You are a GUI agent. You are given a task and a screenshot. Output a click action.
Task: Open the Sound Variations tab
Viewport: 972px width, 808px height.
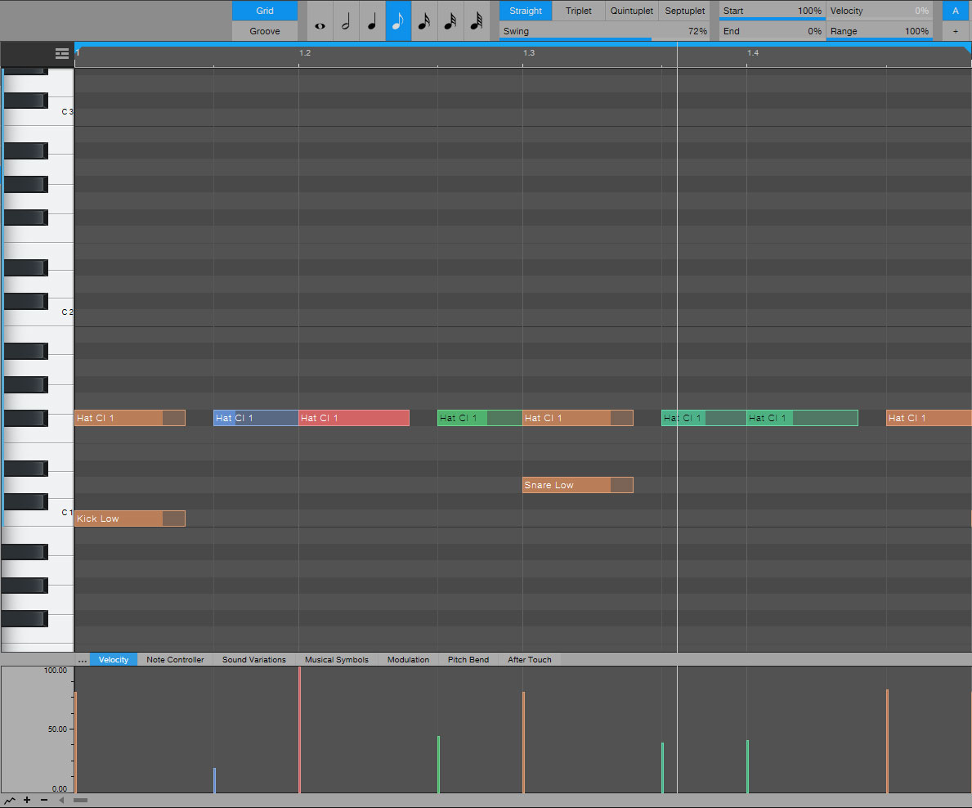click(254, 660)
